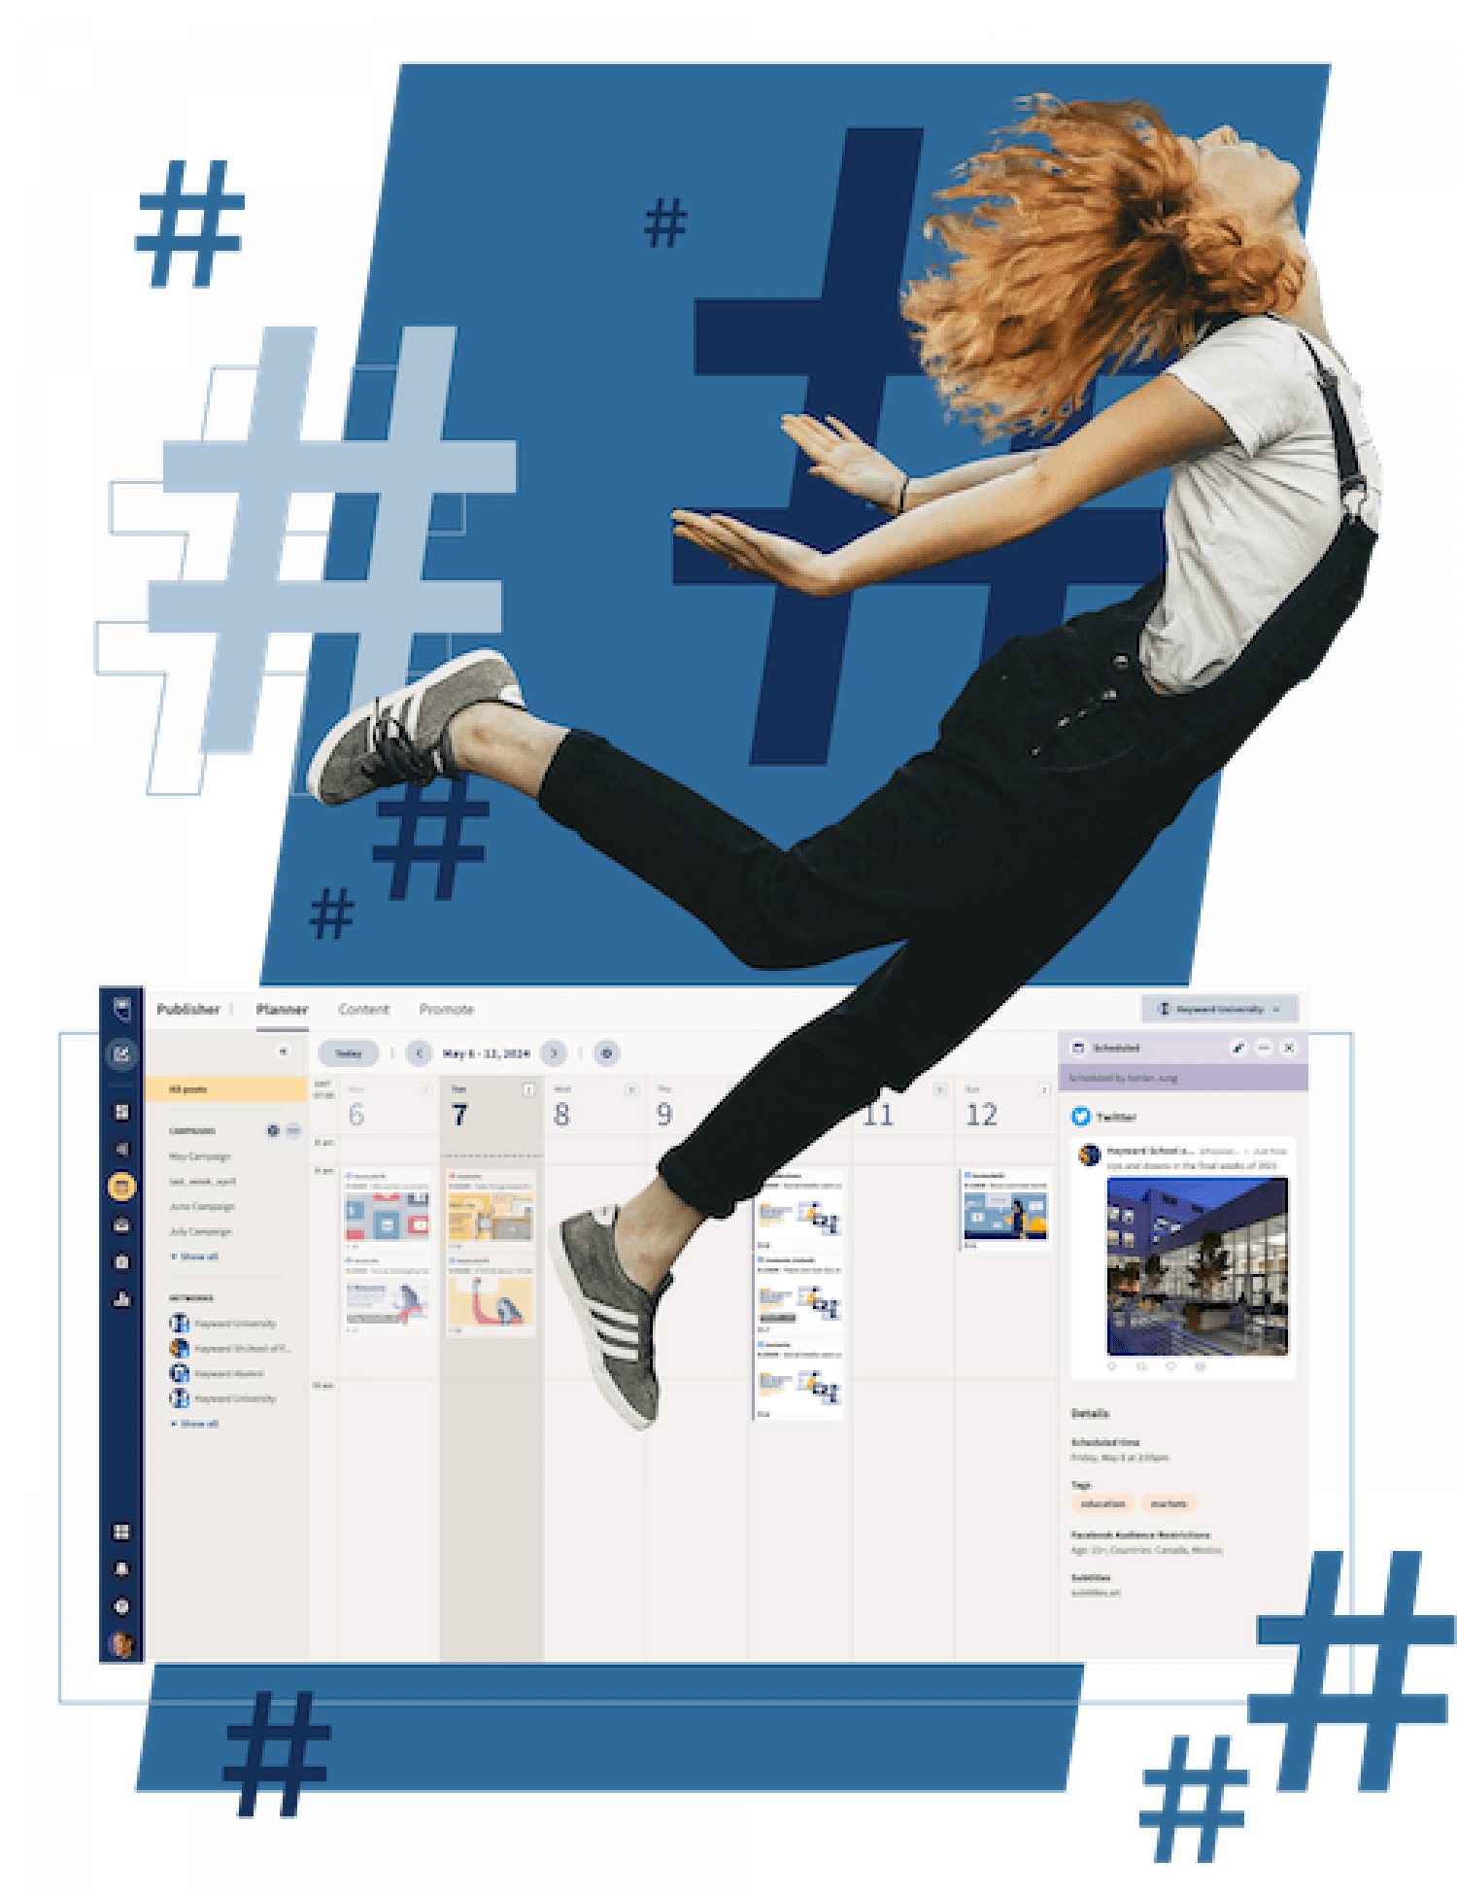Open the Wednesday 8 column menu icon
This screenshot has height=1895, width=1457.
click(632, 1090)
